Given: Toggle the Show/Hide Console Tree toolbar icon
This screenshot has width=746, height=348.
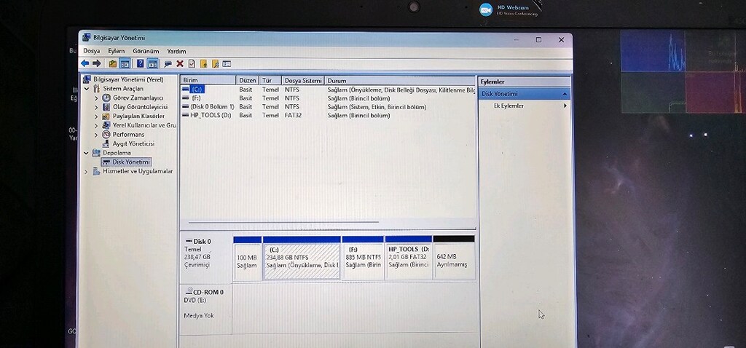Looking at the screenshot, I should 125,63.
